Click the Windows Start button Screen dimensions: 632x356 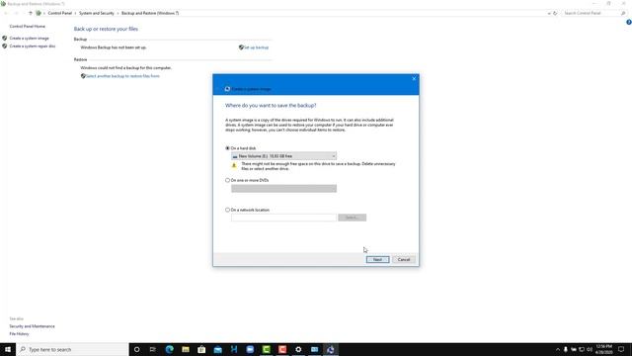click(8, 349)
